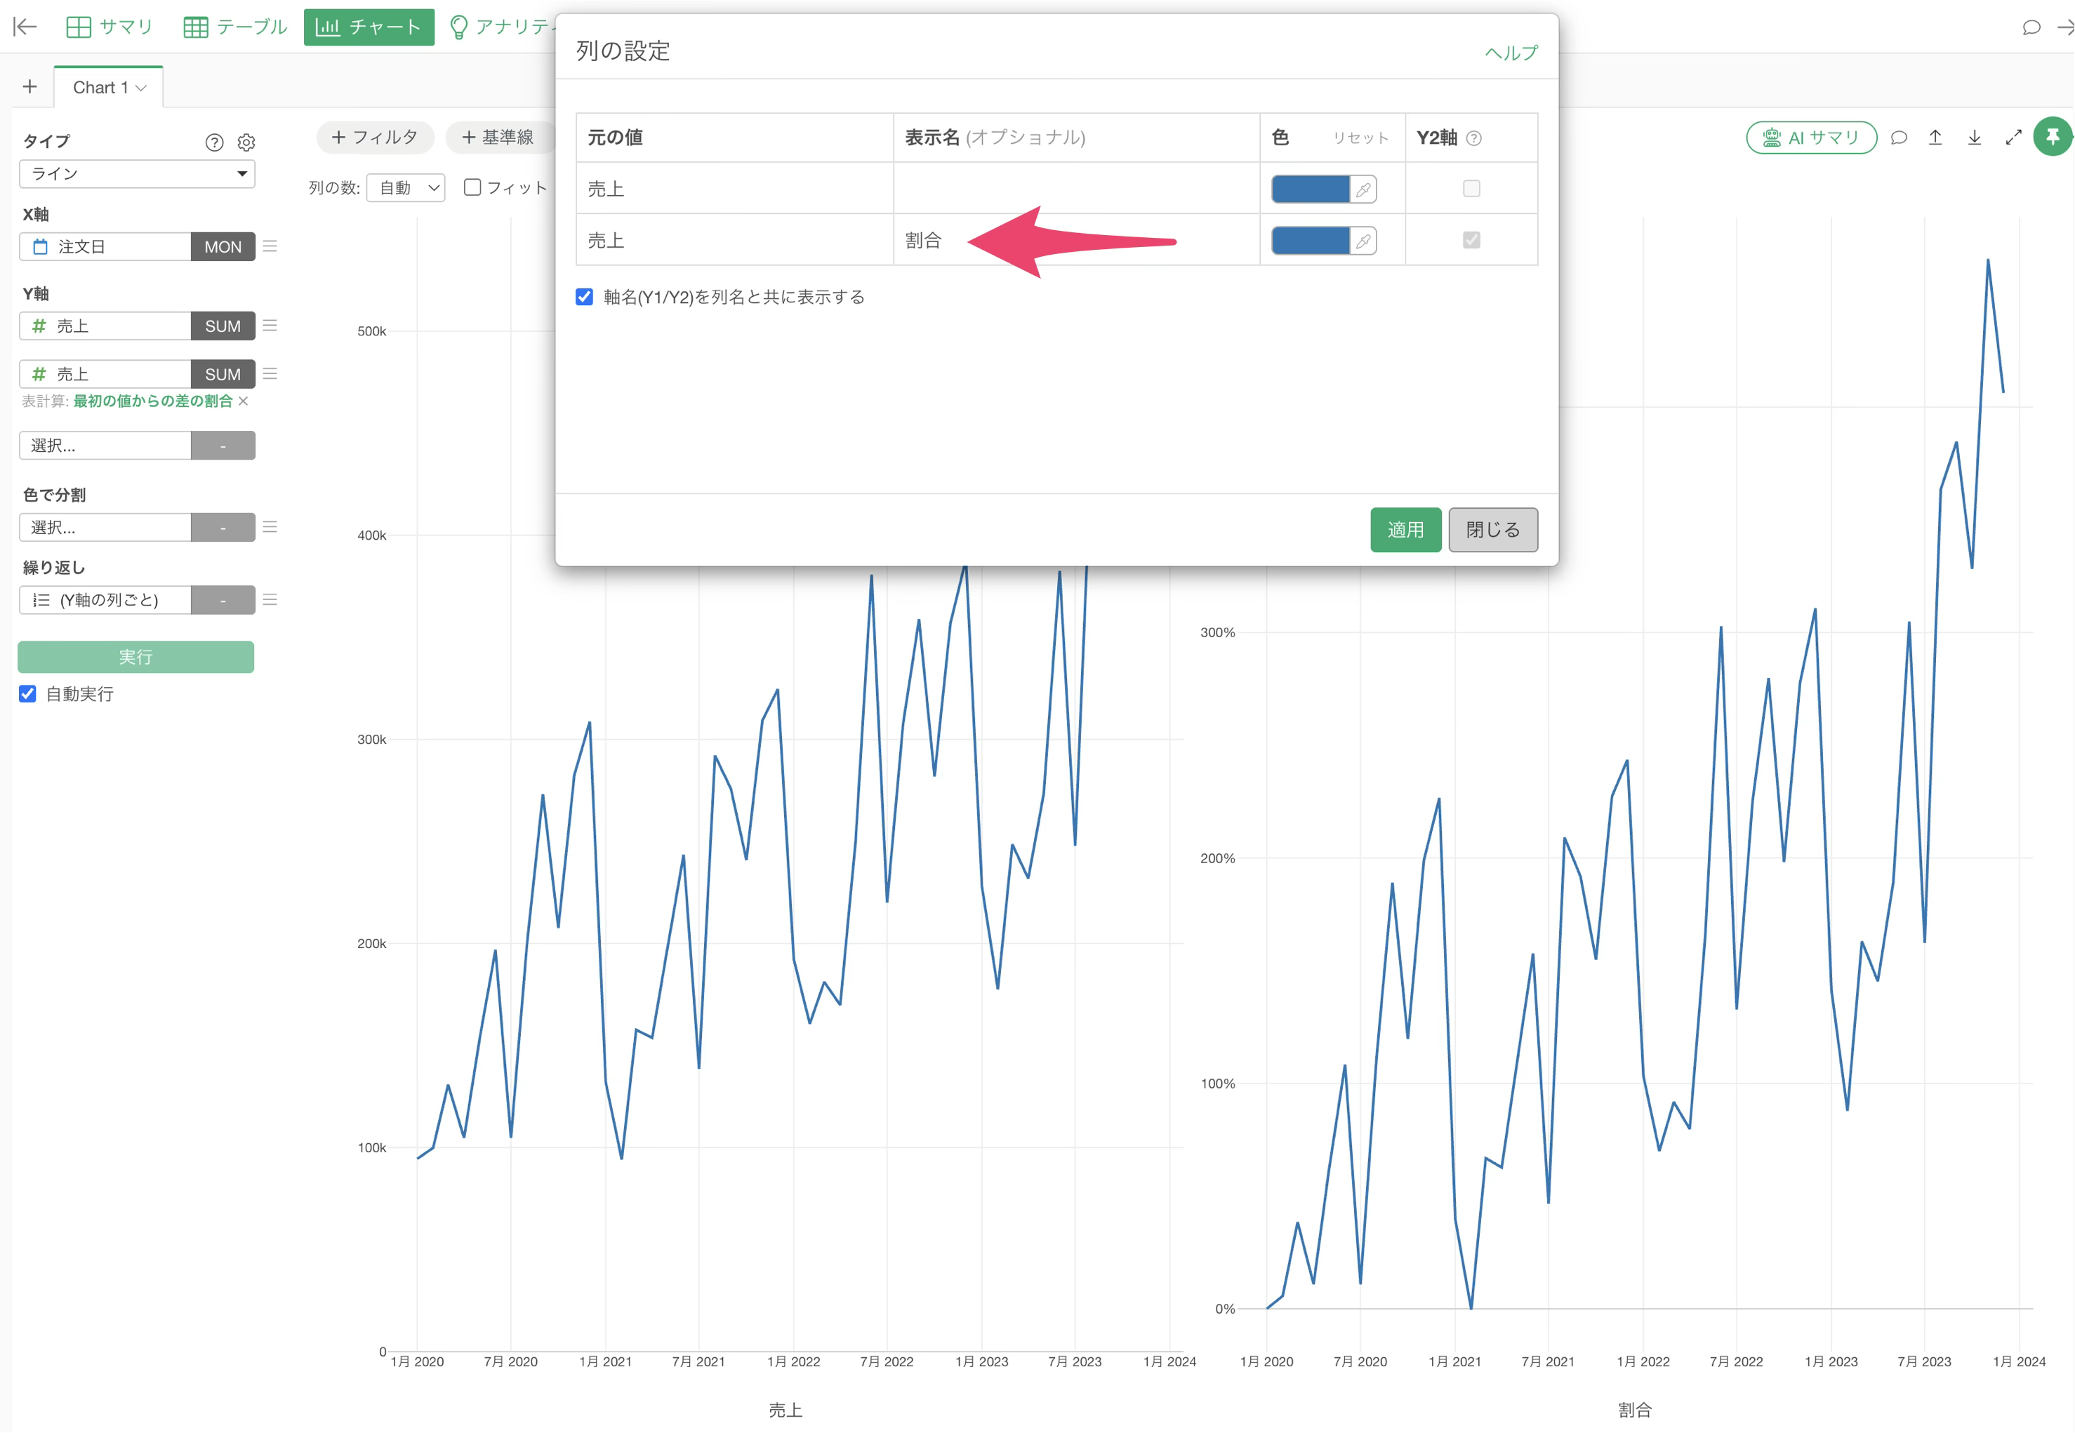Image resolution: width=2075 pixels, height=1433 pixels.
Task: Toggle 軸名(Y1/Y2)を列名と共に表示する checkbox
Action: point(585,296)
